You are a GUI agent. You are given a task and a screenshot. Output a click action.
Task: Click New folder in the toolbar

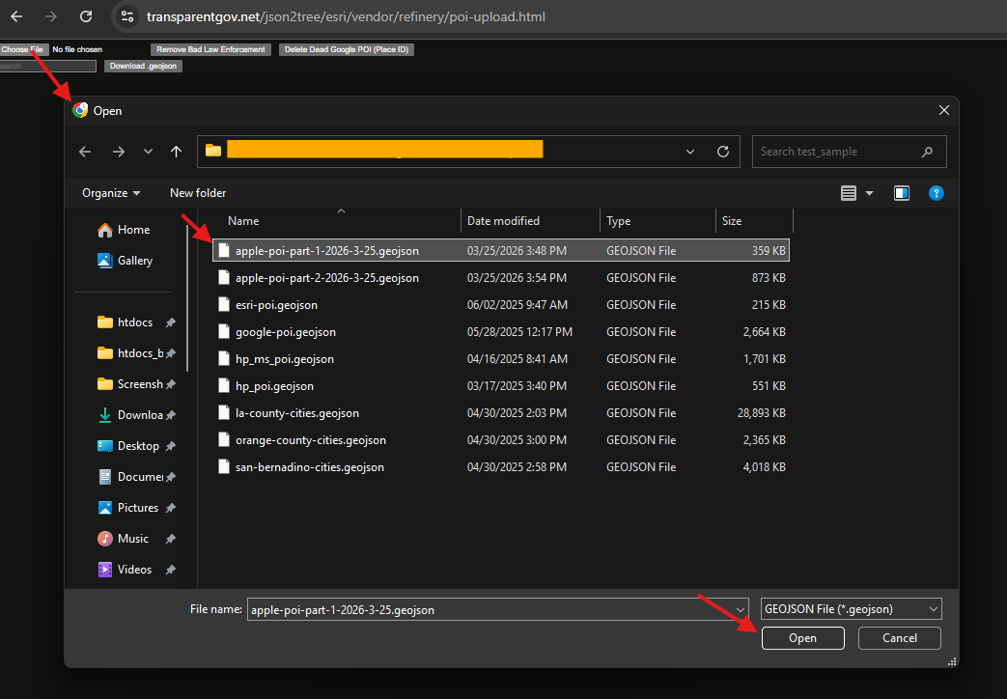point(198,193)
